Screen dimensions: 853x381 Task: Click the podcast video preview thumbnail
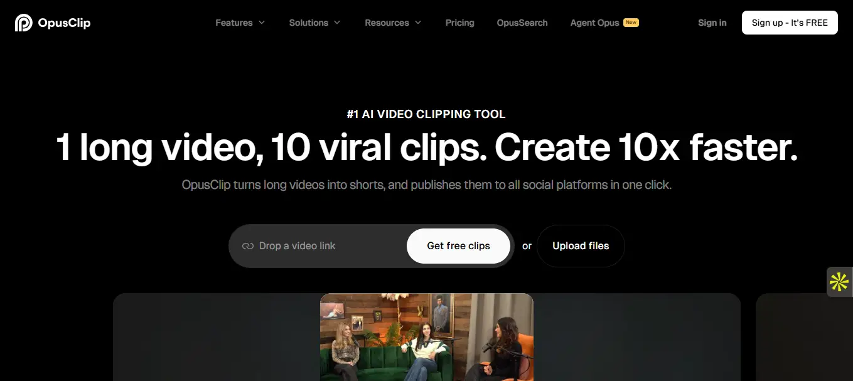426,337
